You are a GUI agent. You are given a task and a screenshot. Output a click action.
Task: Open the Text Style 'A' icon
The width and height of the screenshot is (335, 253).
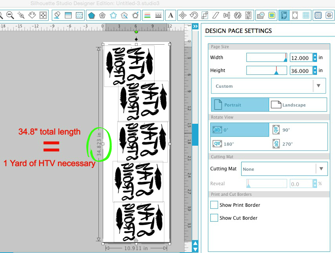(x=171, y=15)
